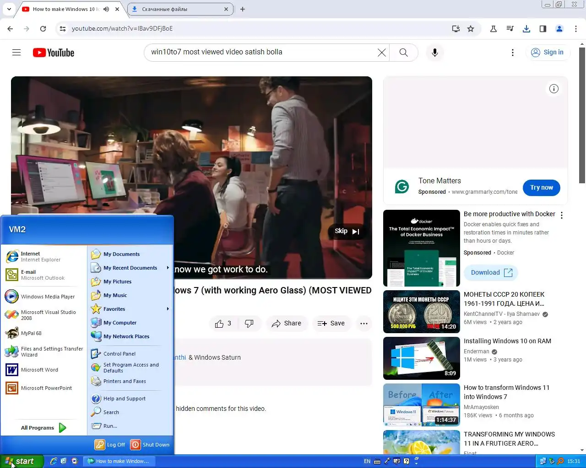Screen dimensions: 586x468
Task: Open options for the Docker ad
Action: [562, 215]
